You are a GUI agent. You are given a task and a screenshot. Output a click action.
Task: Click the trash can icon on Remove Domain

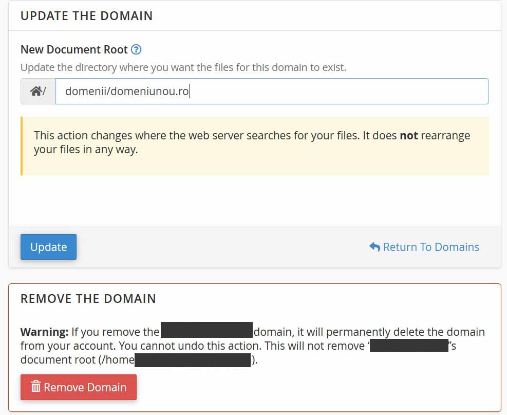[35, 387]
